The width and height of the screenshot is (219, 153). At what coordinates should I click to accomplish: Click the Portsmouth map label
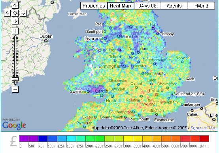pos(139,119)
